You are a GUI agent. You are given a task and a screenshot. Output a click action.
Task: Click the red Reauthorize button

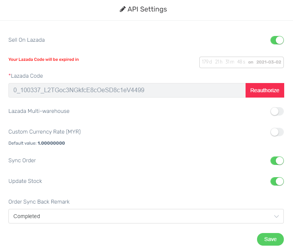[x=265, y=90]
